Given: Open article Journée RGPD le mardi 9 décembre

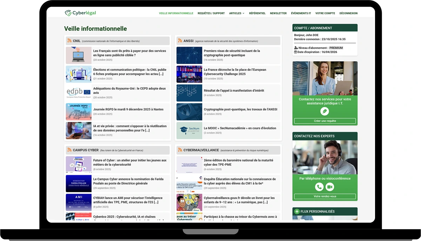Looking at the screenshot, I should click(128, 109).
